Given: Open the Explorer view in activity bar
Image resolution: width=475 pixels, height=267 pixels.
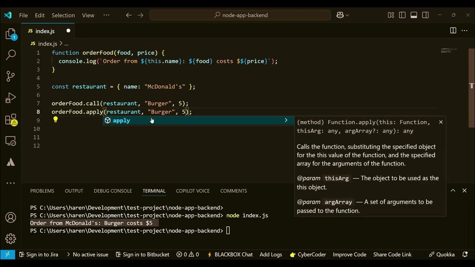Looking at the screenshot, I should 11,34.
